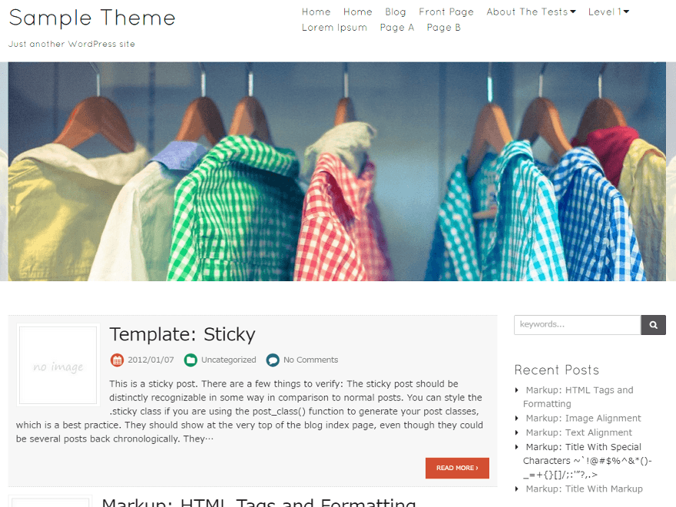Navigate to Page A
Image resolution: width=676 pixels, height=507 pixels.
(397, 27)
